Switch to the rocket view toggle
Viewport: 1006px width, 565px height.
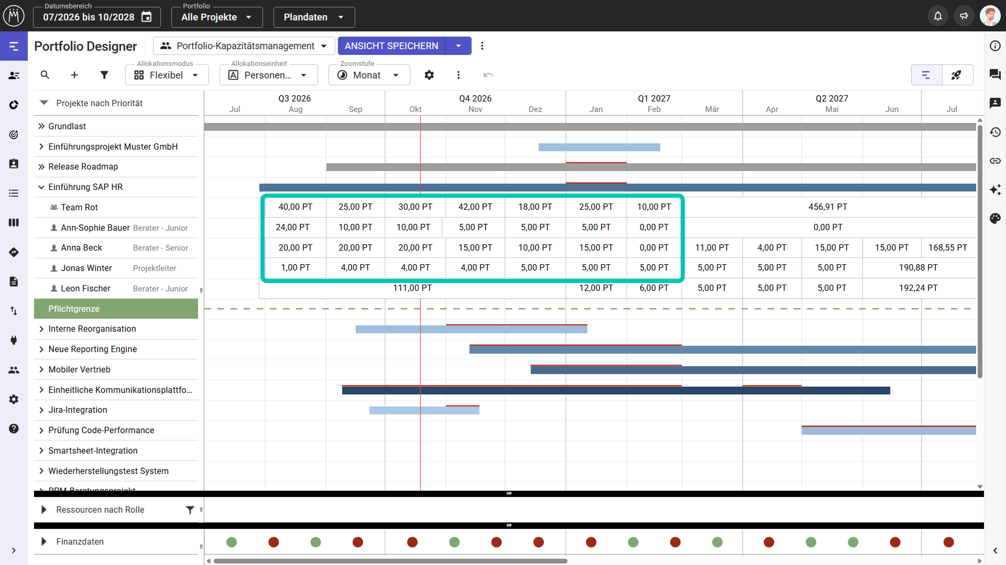tap(957, 75)
